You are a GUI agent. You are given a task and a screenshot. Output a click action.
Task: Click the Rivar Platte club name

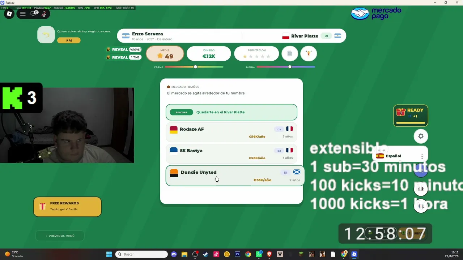305,36
